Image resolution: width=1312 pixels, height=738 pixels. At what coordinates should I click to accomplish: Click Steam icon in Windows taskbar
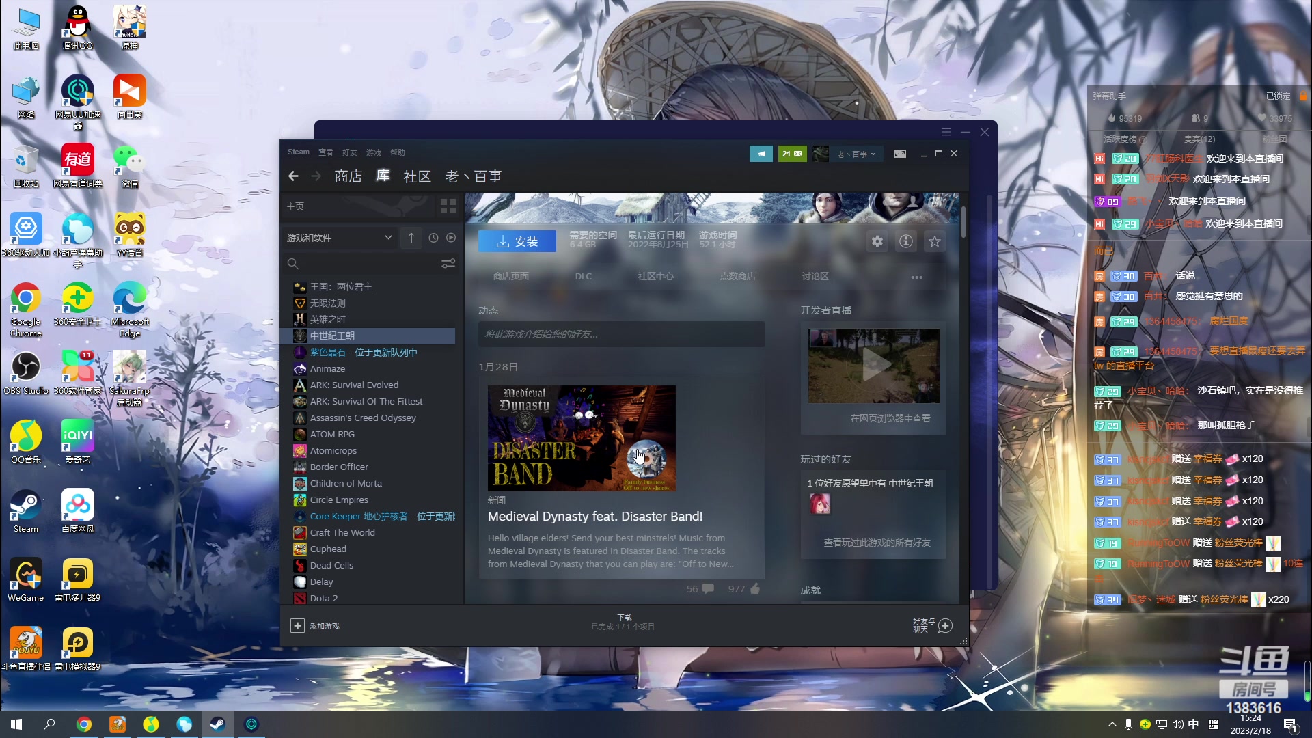(x=218, y=724)
